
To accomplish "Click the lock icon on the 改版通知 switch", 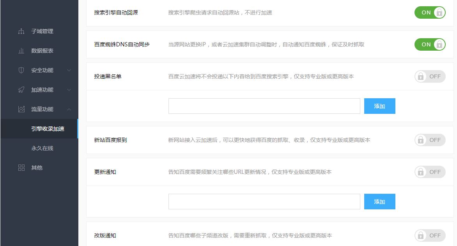I will click(420, 235).
